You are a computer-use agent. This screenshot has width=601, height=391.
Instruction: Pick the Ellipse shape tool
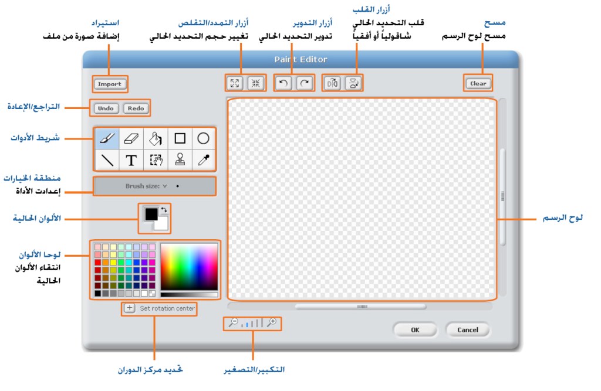(x=203, y=138)
